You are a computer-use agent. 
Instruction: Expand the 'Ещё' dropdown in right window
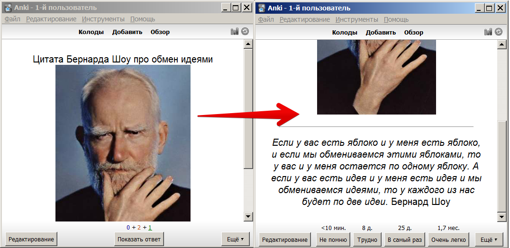tap(489, 239)
